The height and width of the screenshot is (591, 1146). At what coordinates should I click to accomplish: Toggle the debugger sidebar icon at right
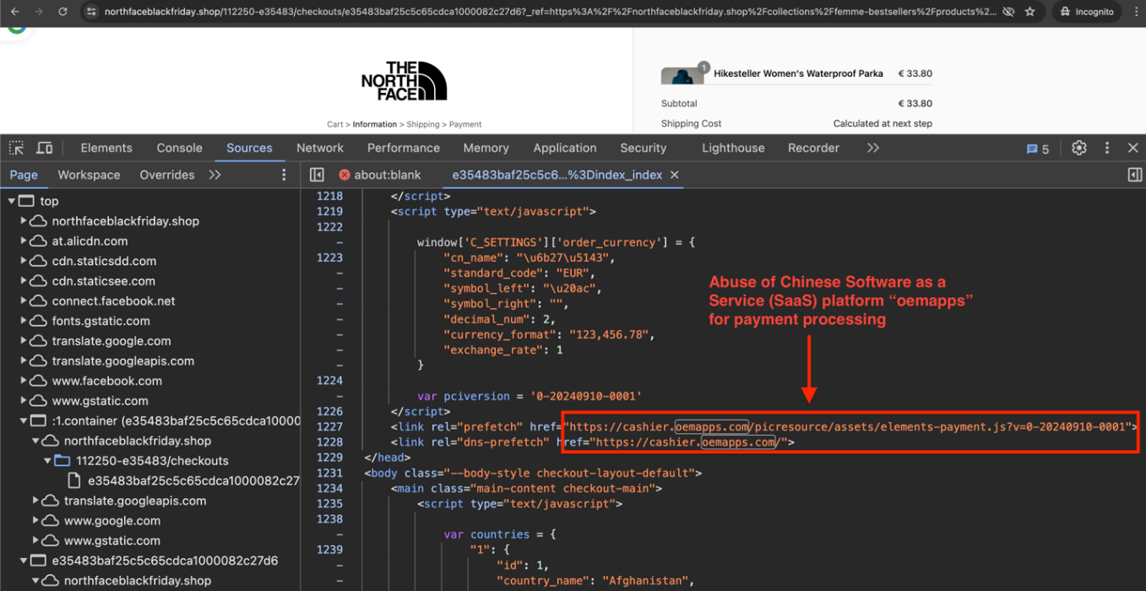(x=1134, y=175)
